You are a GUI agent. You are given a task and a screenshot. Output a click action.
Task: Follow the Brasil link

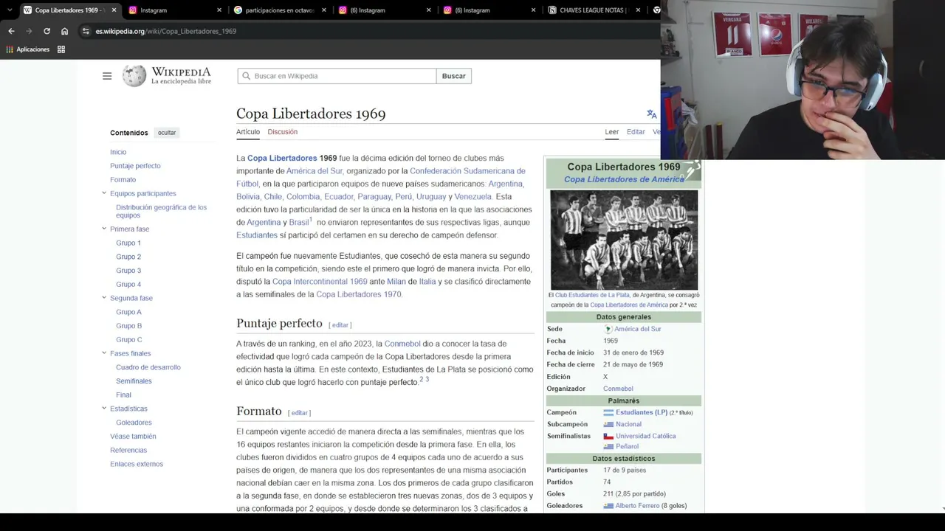[x=299, y=223]
